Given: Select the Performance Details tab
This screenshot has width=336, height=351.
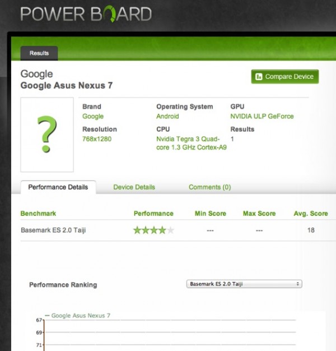Looking at the screenshot, I should pyautogui.click(x=58, y=187).
